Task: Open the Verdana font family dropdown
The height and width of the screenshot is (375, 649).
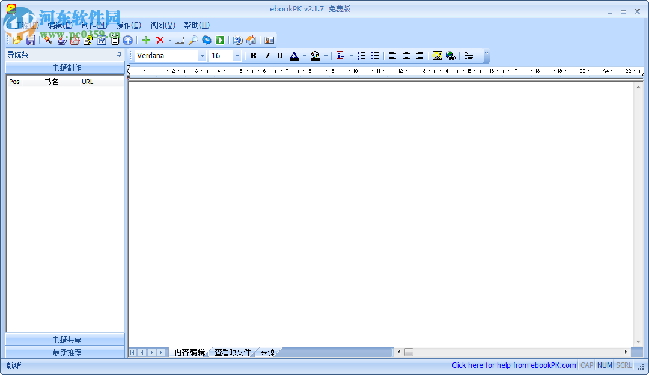Action: click(203, 55)
